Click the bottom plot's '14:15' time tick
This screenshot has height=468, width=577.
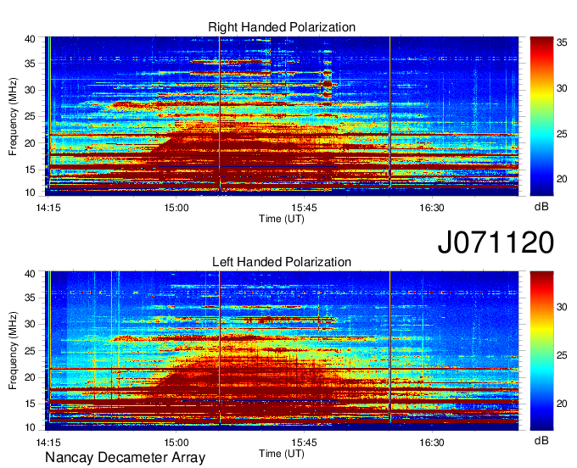48,443
